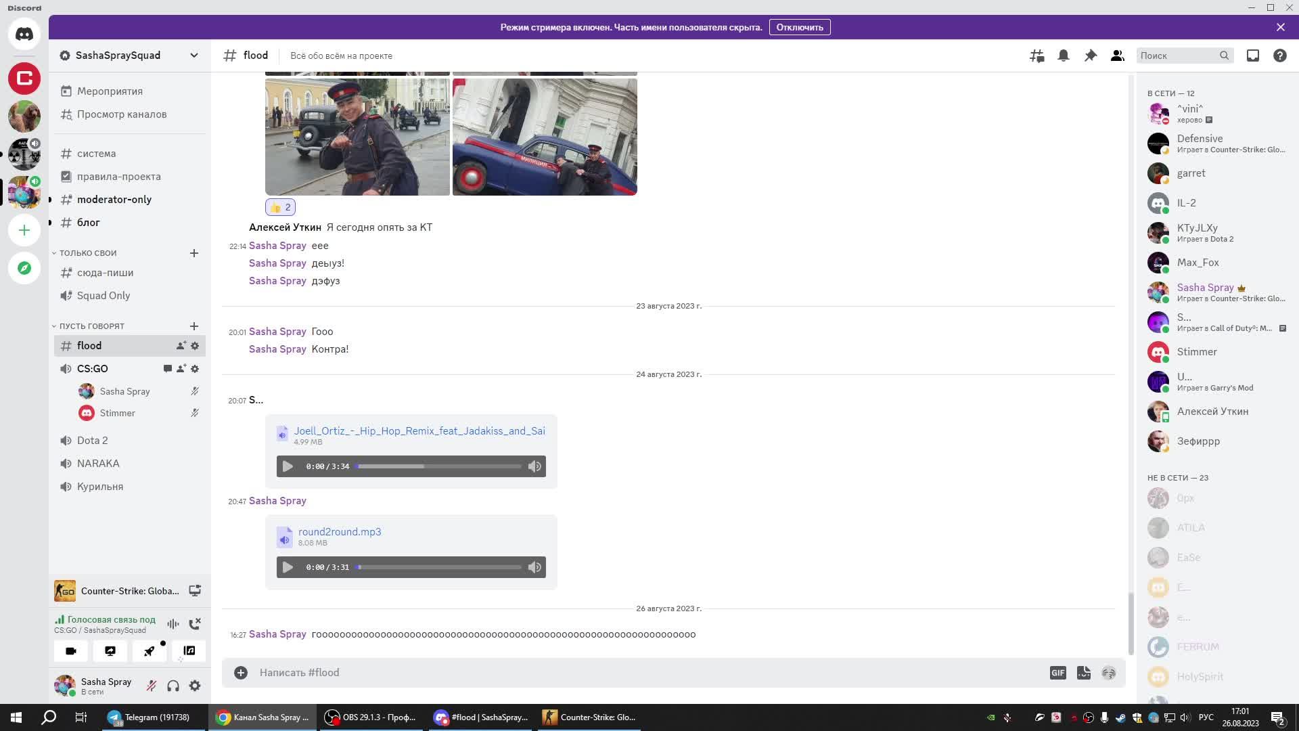
Task: Open Explore Discoverable Servers compass icon
Action: tap(24, 268)
